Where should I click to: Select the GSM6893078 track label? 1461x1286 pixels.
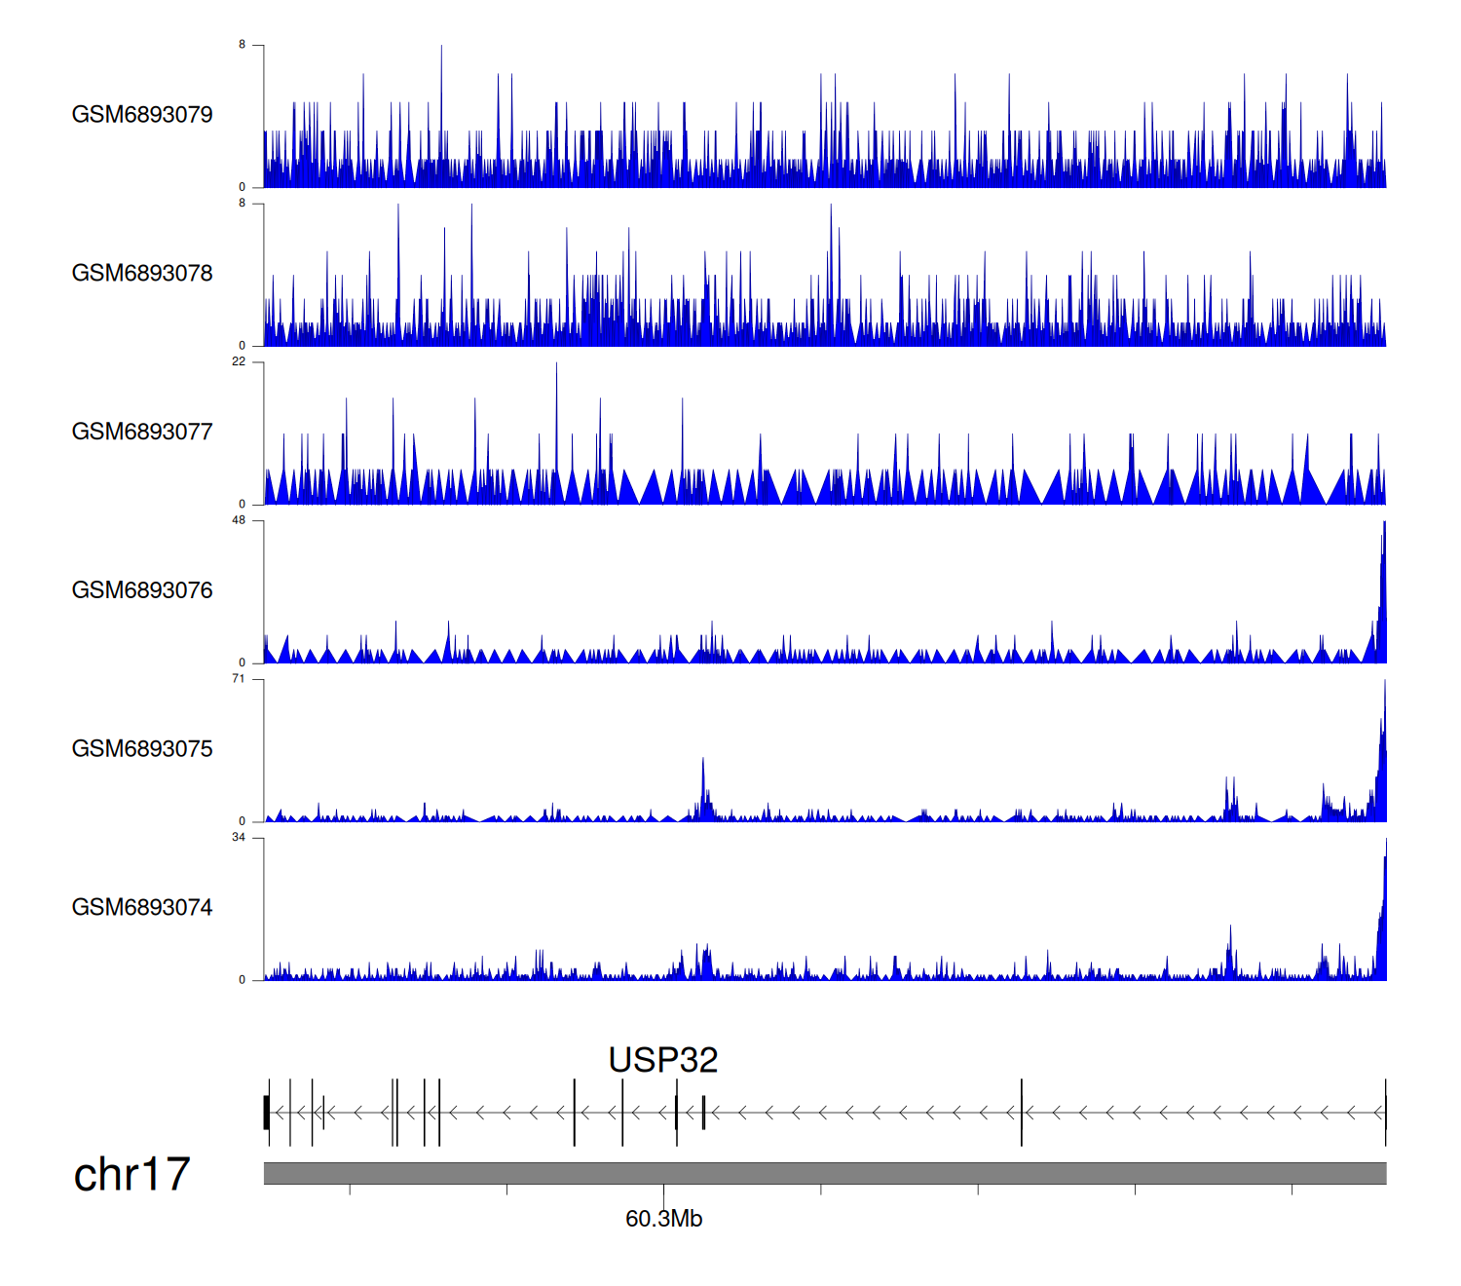pos(142,274)
